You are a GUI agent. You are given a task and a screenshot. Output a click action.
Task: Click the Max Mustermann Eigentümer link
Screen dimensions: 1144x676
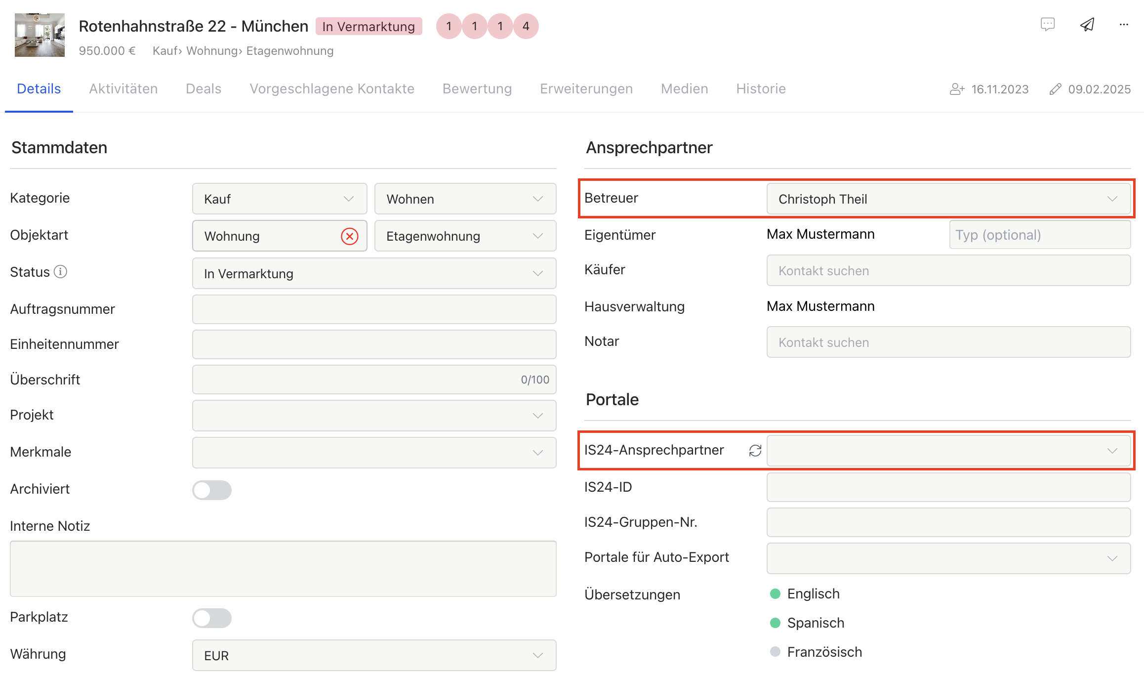[820, 234]
